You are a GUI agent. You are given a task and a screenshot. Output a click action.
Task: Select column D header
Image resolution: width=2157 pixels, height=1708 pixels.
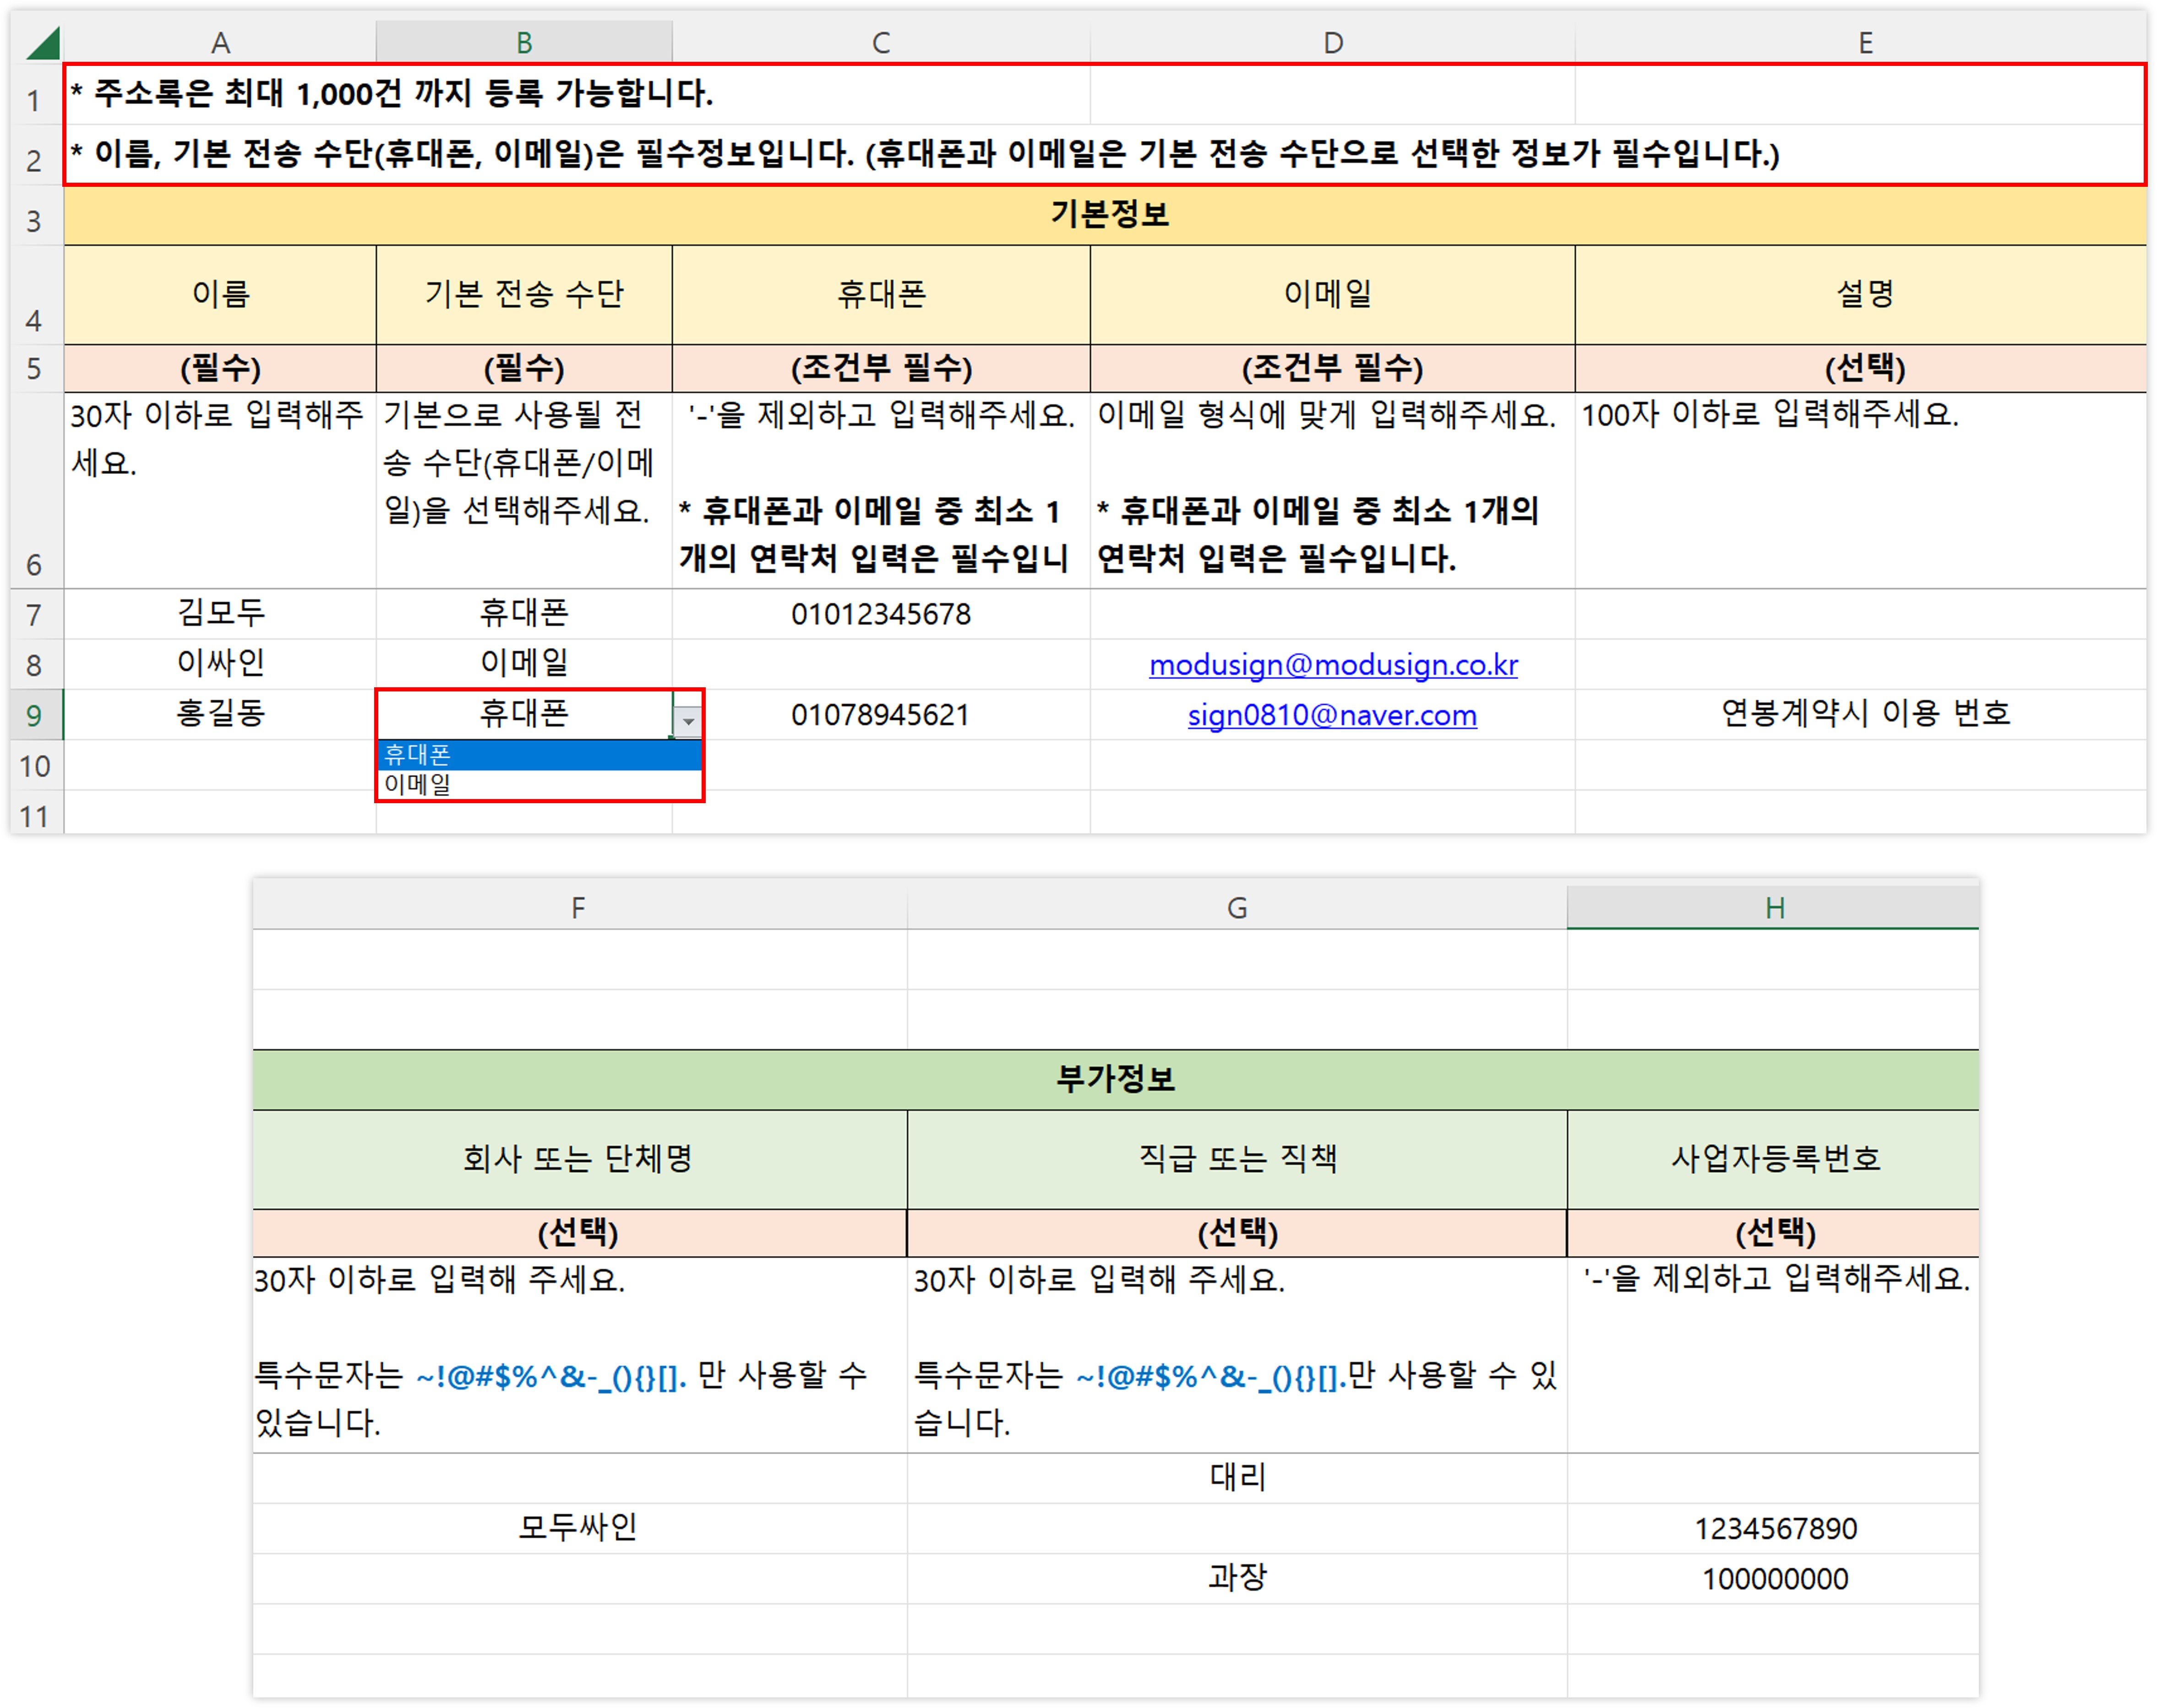pos(1332,43)
